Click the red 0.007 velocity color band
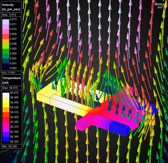Screen dimensions: 168x163 5,37
